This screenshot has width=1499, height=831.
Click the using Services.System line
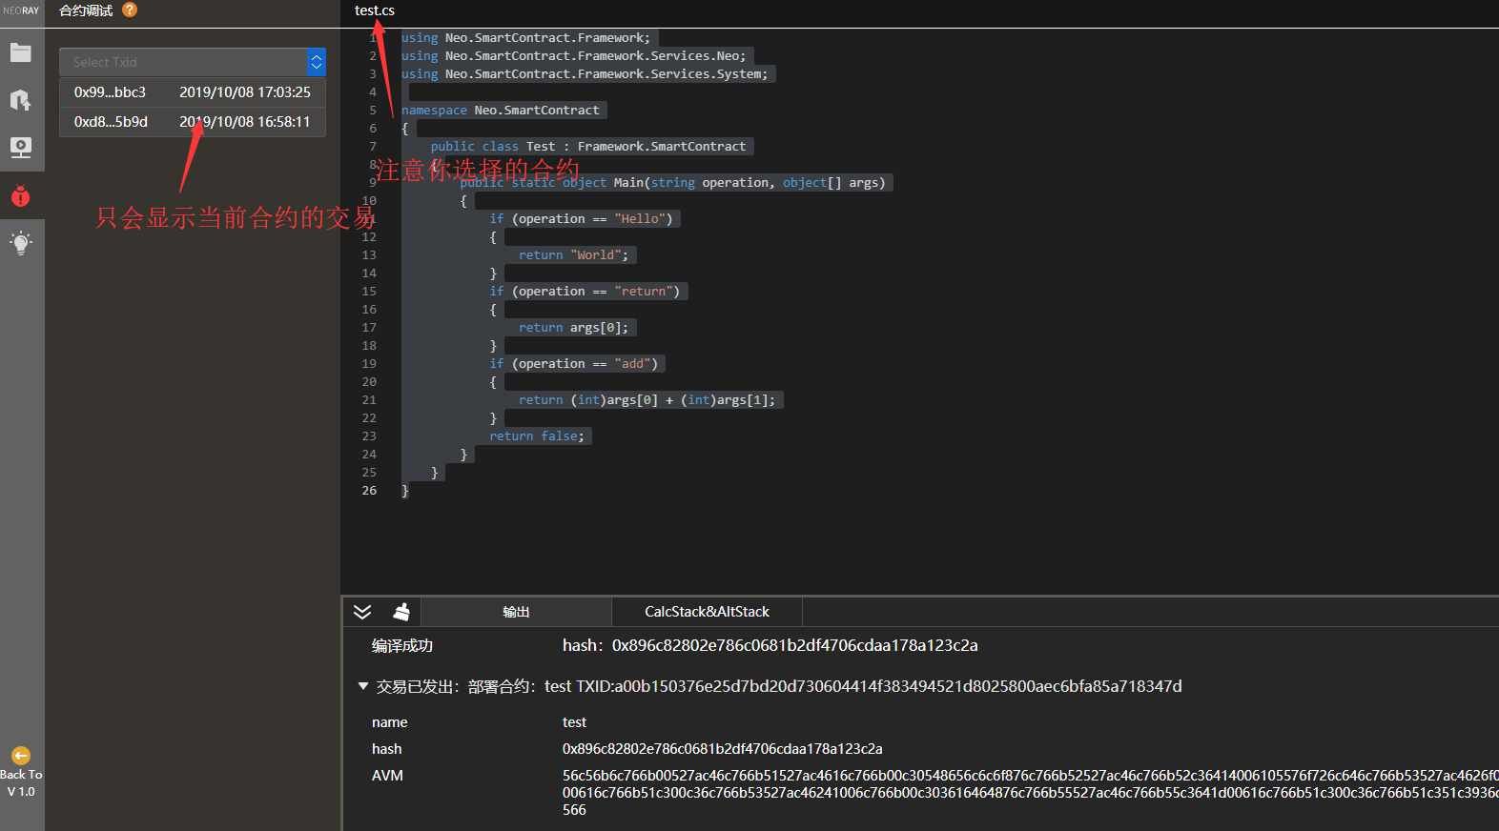coord(585,74)
